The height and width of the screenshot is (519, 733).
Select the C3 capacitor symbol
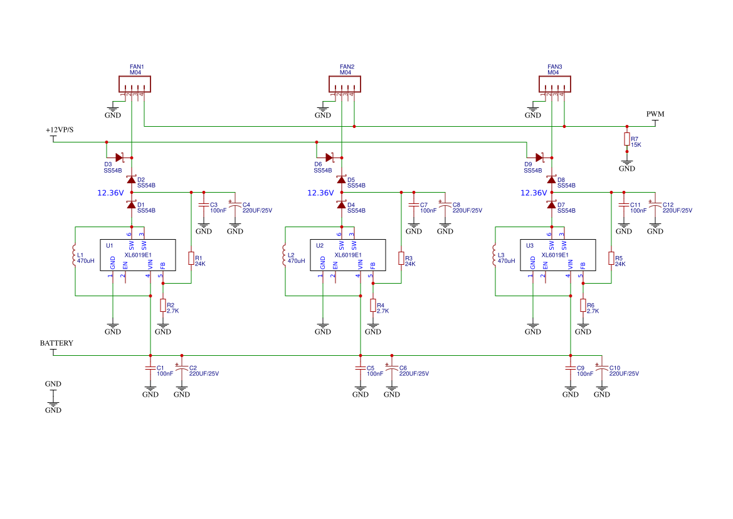coord(203,205)
